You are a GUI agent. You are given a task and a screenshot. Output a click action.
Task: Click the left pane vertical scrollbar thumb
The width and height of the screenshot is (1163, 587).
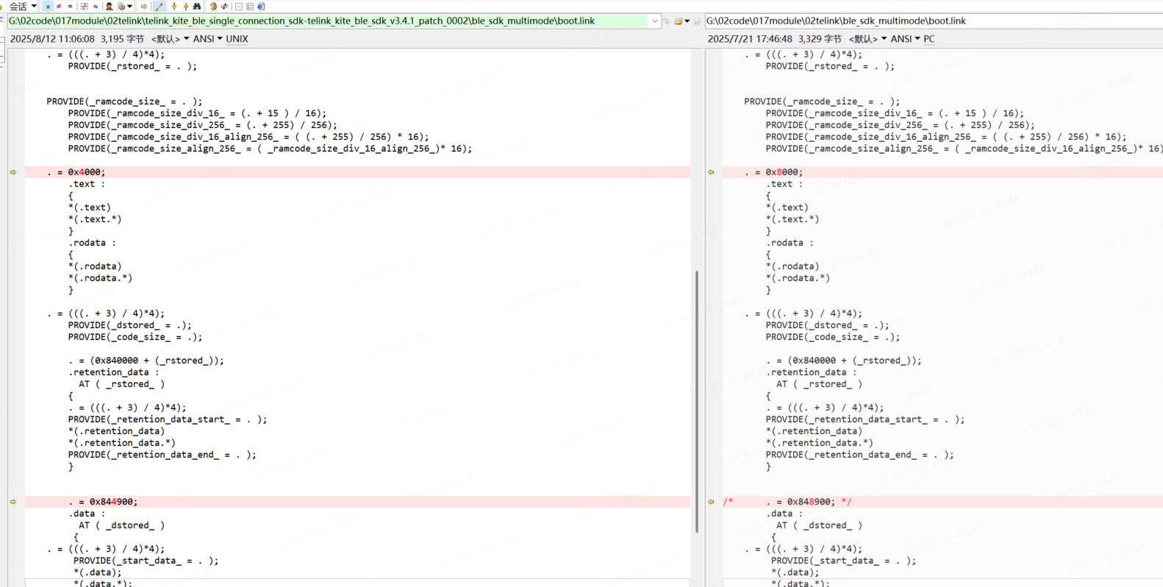click(x=696, y=401)
